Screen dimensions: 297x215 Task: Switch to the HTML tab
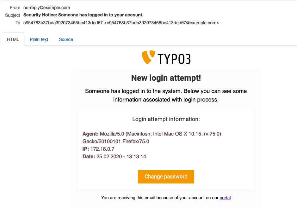pos(13,39)
